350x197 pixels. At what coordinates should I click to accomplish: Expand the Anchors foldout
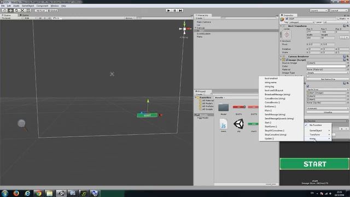[x=281, y=41]
